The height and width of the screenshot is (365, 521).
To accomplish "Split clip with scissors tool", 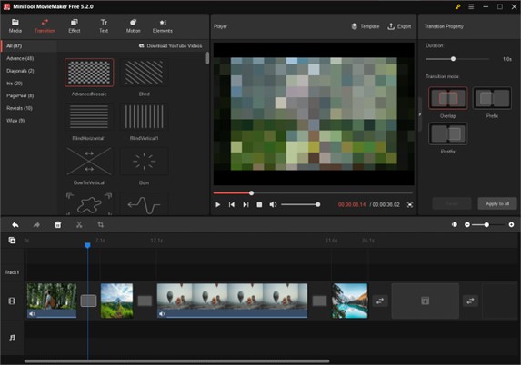I will (x=79, y=225).
